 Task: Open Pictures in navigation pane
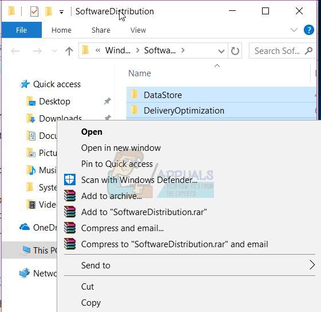tap(47, 153)
